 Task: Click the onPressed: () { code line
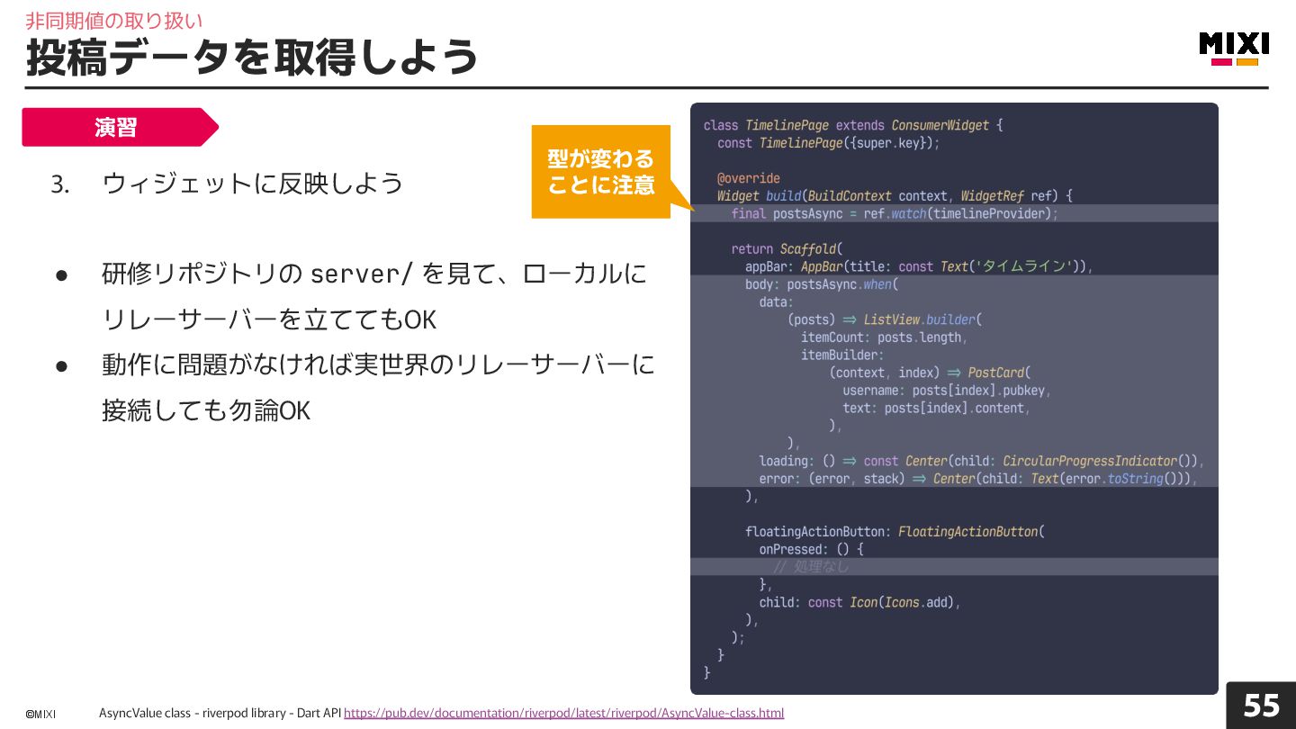(811, 549)
